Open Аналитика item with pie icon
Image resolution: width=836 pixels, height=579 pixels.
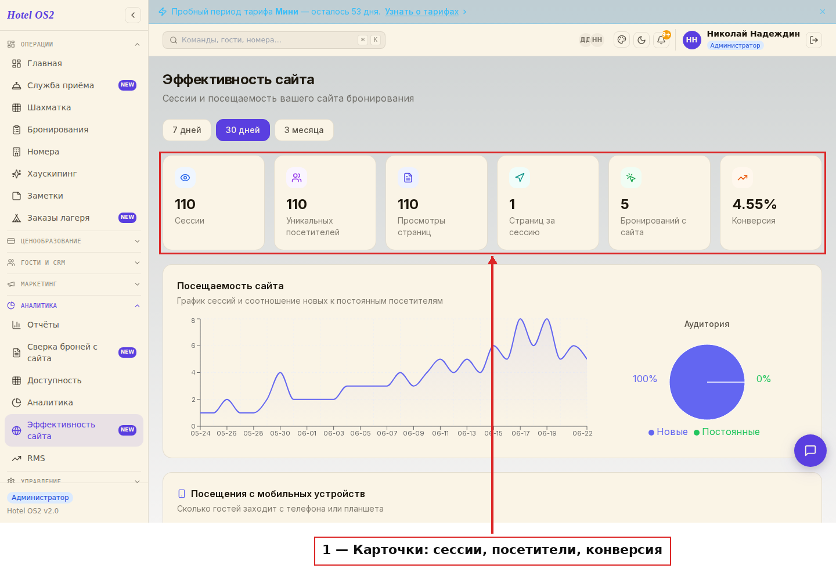pyautogui.click(x=74, y=402)
